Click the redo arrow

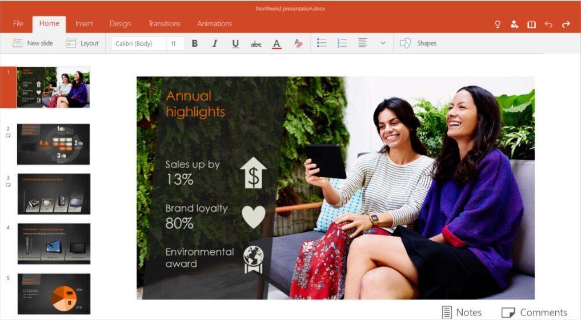pyautogui.click(x=566, y=24)
